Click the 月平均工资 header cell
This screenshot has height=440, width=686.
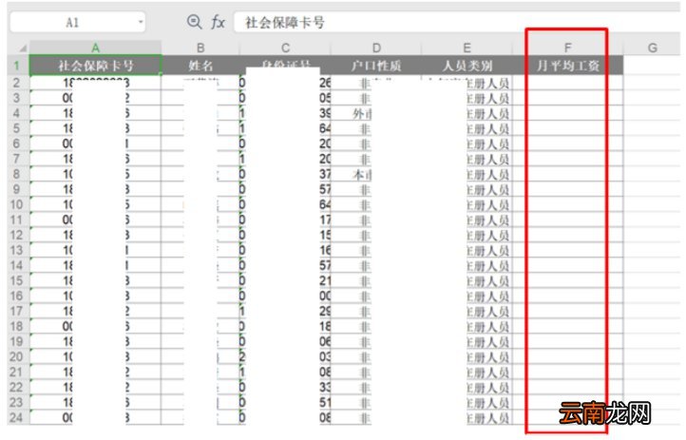click(567, 66)
